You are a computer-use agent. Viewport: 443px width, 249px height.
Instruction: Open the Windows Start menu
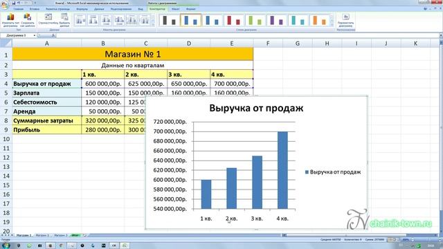pos(6,246)
